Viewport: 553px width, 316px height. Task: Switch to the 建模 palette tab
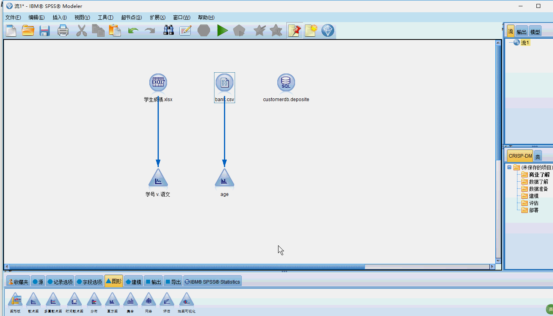[x=134, y=282]
